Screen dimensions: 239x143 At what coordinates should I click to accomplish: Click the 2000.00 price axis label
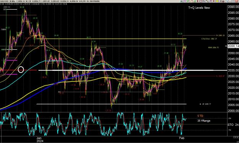(x=233, y=110)
